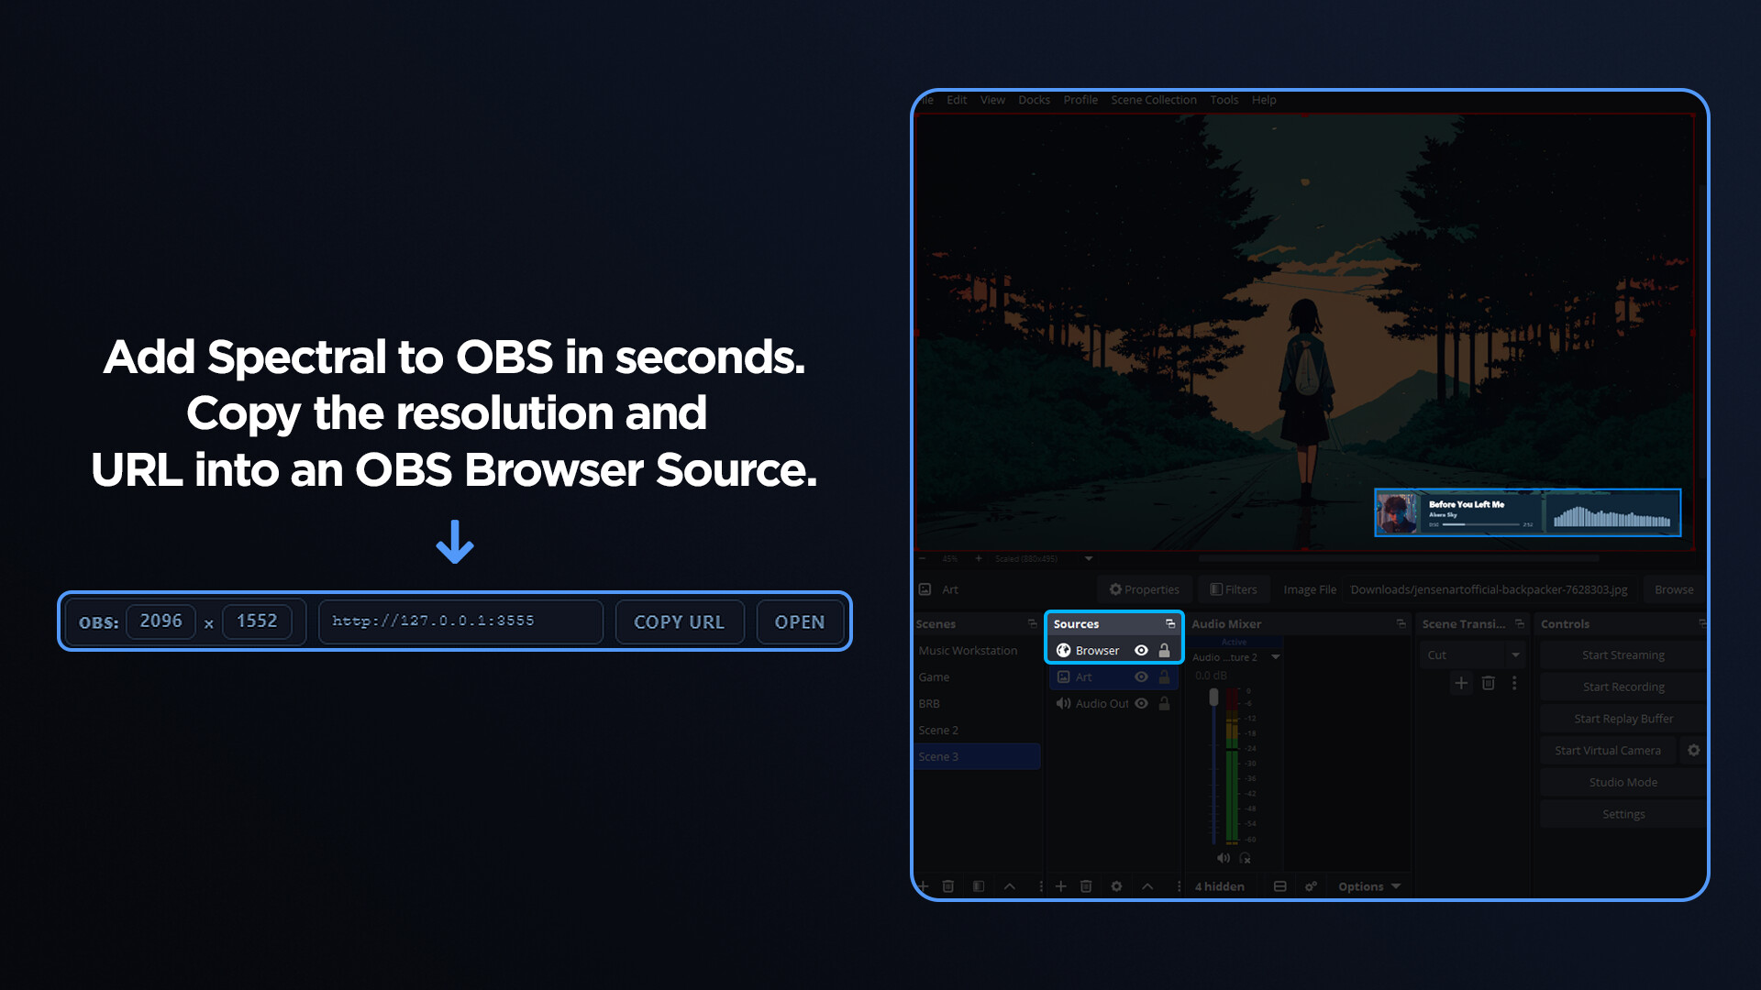Click the Browser source globe icon
This screenshot has height=990, width=1761.
click(x=1063, y=650)
